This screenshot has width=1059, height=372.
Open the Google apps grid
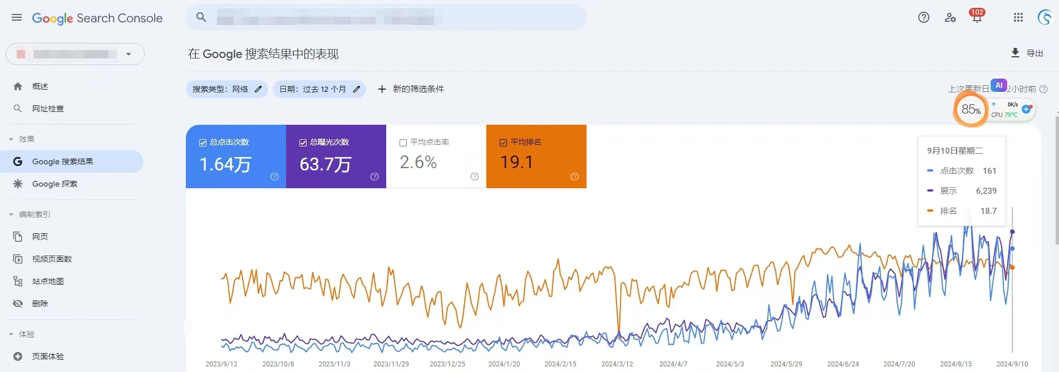click(1018, 18)
